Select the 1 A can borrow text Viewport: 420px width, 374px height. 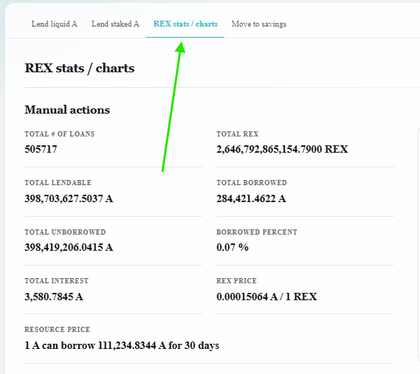(122, 345)
